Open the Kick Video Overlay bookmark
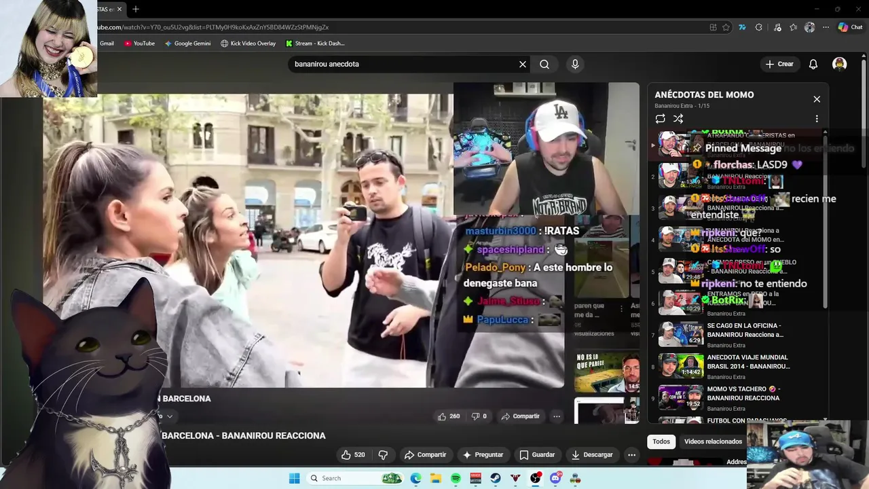This screenshot has height=489, width=869. tap(248, 43)
